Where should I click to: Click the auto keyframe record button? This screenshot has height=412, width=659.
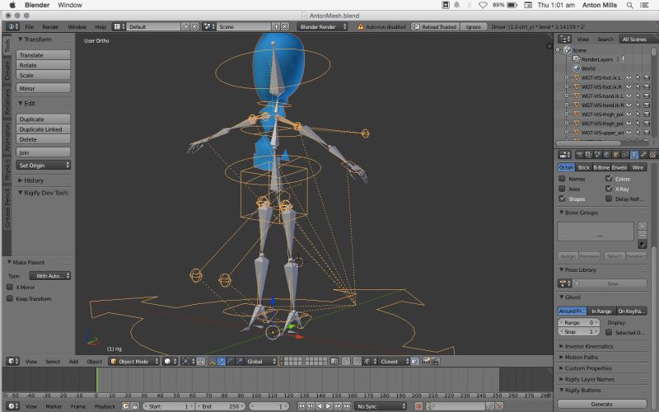418,406
